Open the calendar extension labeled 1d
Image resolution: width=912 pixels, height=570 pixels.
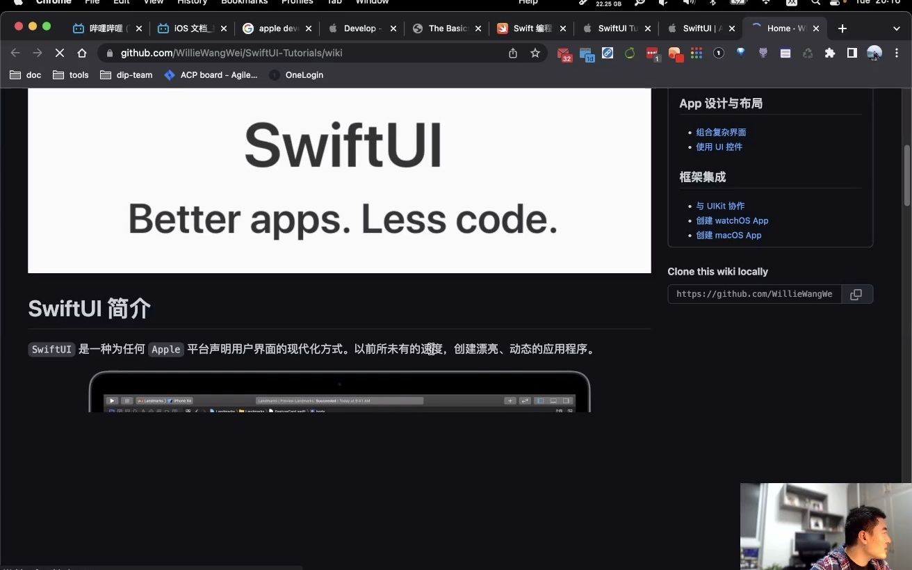[586, 54]
